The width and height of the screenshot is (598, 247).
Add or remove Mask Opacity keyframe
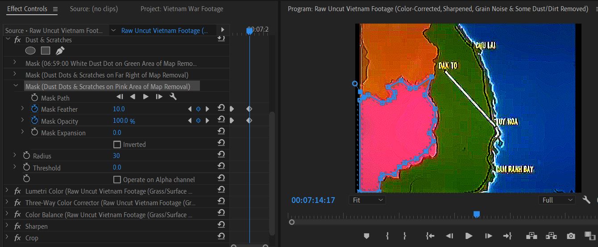tap(198, 121)
